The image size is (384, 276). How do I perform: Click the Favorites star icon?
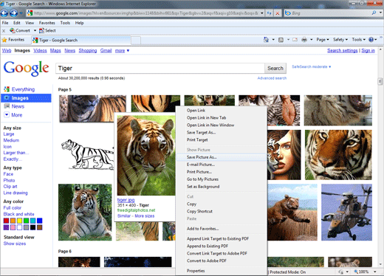4,40
